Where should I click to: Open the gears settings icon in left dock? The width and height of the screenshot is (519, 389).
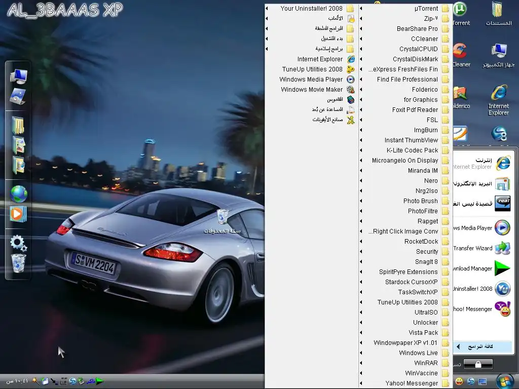coord(18,243)
